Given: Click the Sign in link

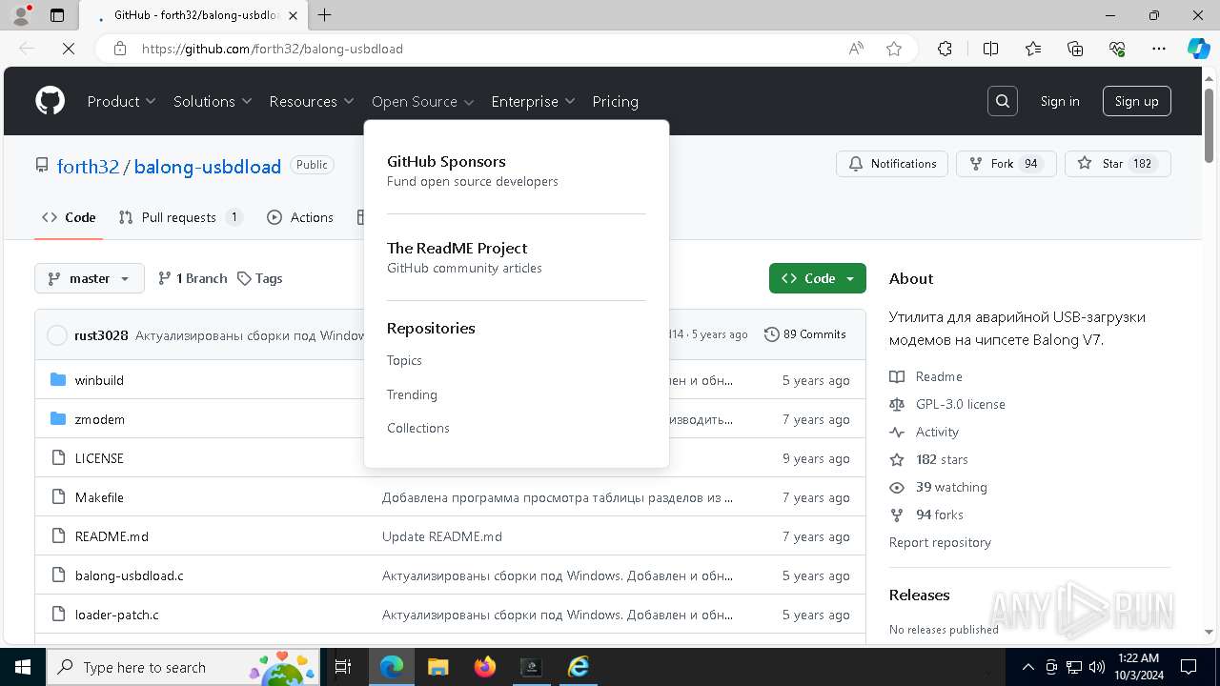Looking at the screenshot, I should pyautogui.click(x=1060, y=101).
